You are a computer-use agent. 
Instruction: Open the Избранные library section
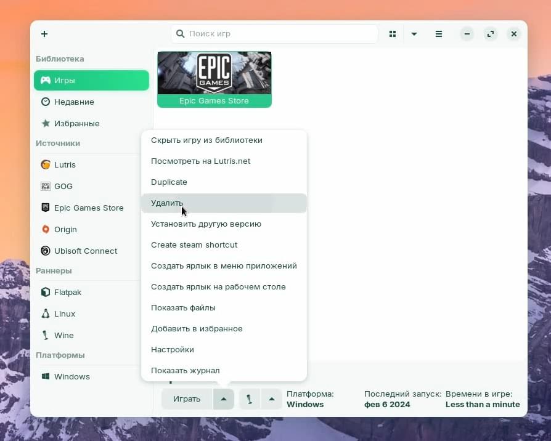click(x=91, y=123)
